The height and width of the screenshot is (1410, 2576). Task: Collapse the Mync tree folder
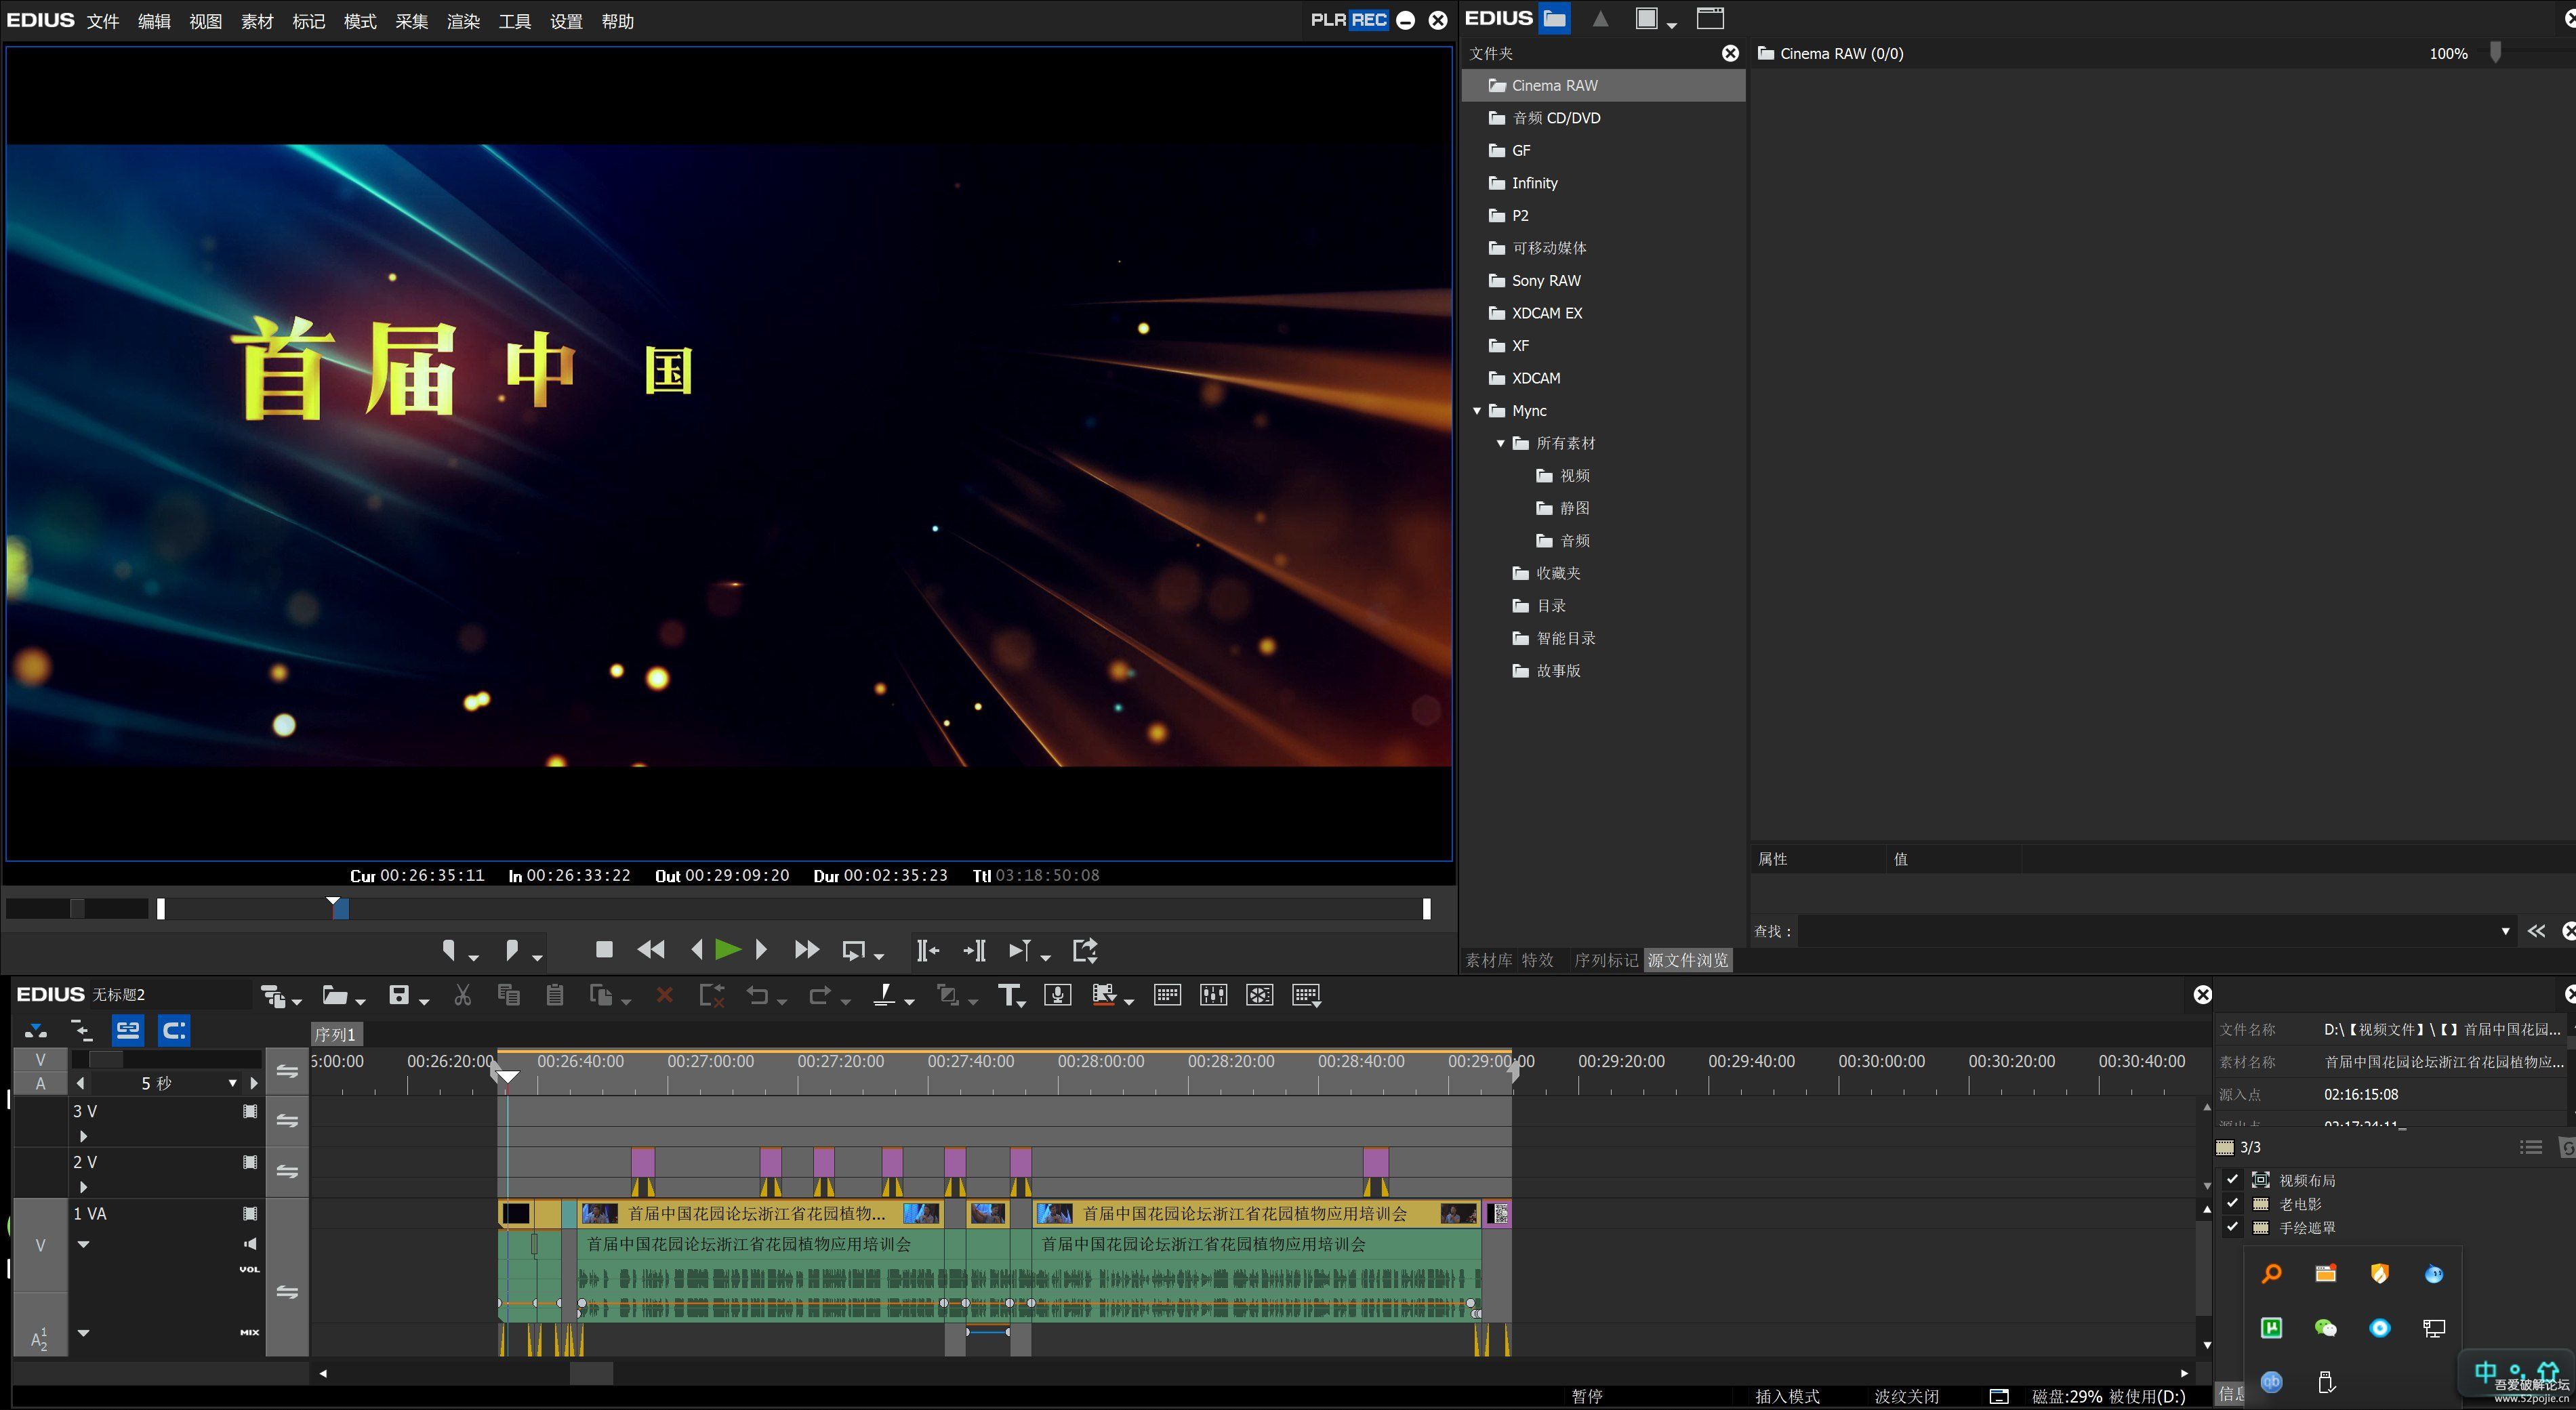coord(1477,411)
